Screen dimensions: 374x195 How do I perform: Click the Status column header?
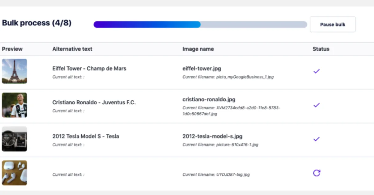pos(321,49)
